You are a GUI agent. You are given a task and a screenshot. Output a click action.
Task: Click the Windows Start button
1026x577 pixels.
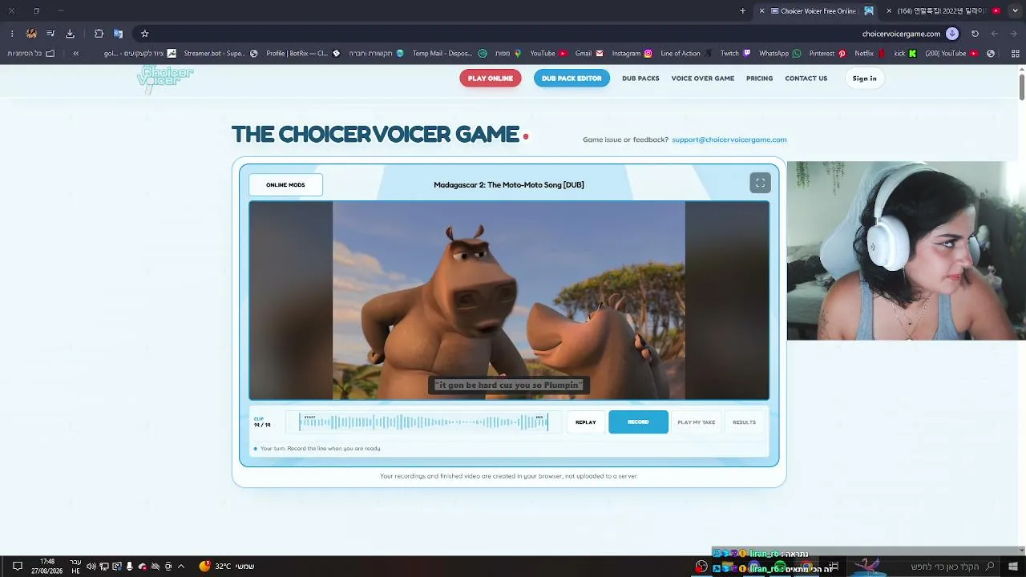click(1013, 567)
